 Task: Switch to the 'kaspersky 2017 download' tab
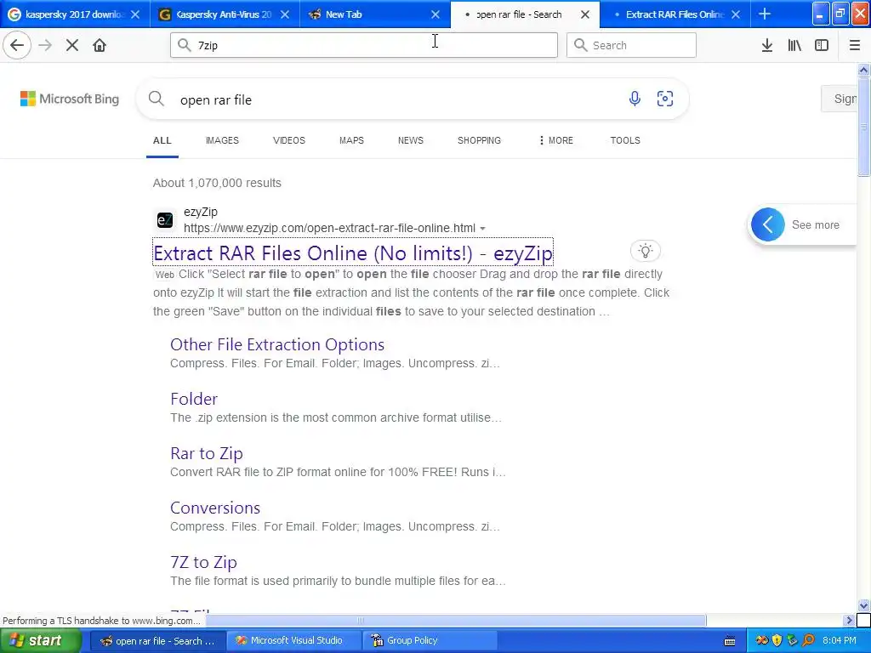75,14
